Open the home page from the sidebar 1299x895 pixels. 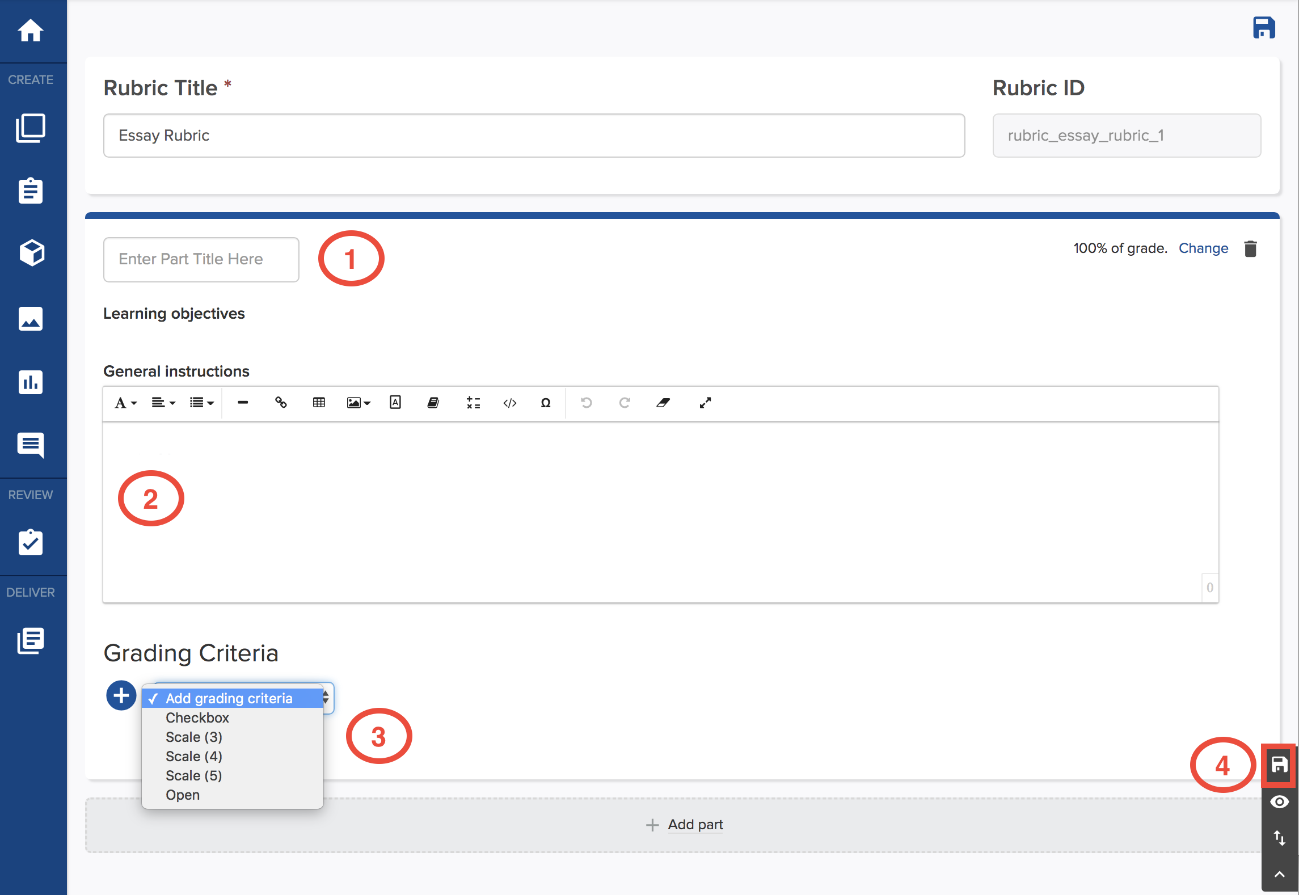point(31,31)
